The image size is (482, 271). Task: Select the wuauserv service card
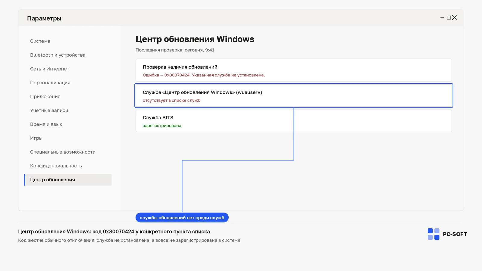coord(294,95)
